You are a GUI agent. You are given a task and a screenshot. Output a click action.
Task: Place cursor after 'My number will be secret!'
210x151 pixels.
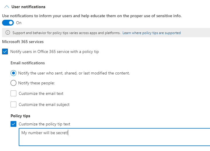point(68,133)
